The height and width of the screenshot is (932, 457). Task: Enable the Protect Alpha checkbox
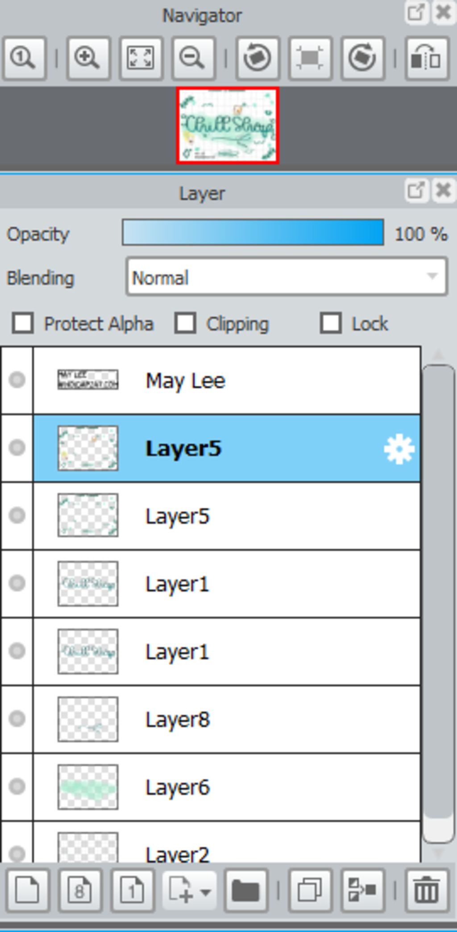pos(23,323)
